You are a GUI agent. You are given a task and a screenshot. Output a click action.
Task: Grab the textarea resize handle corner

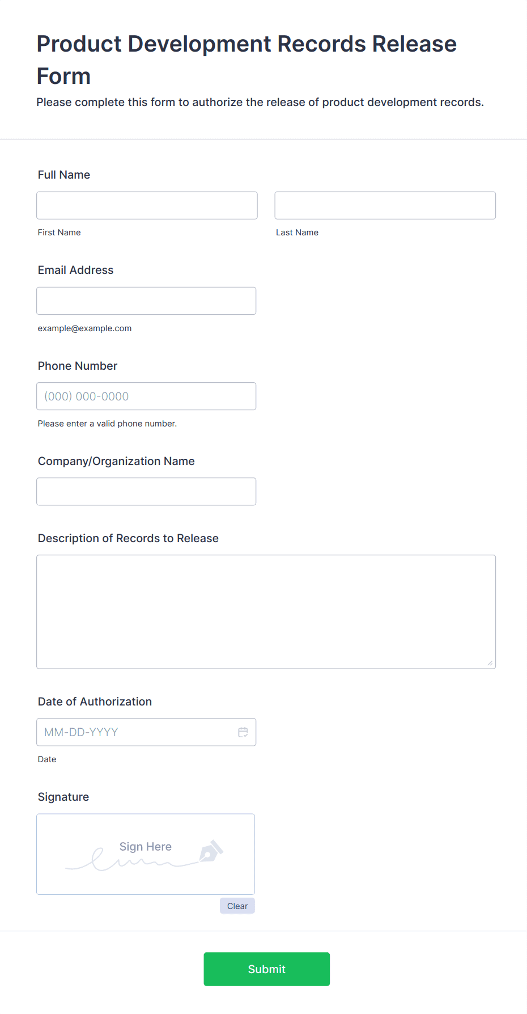(x=490, y=663)
